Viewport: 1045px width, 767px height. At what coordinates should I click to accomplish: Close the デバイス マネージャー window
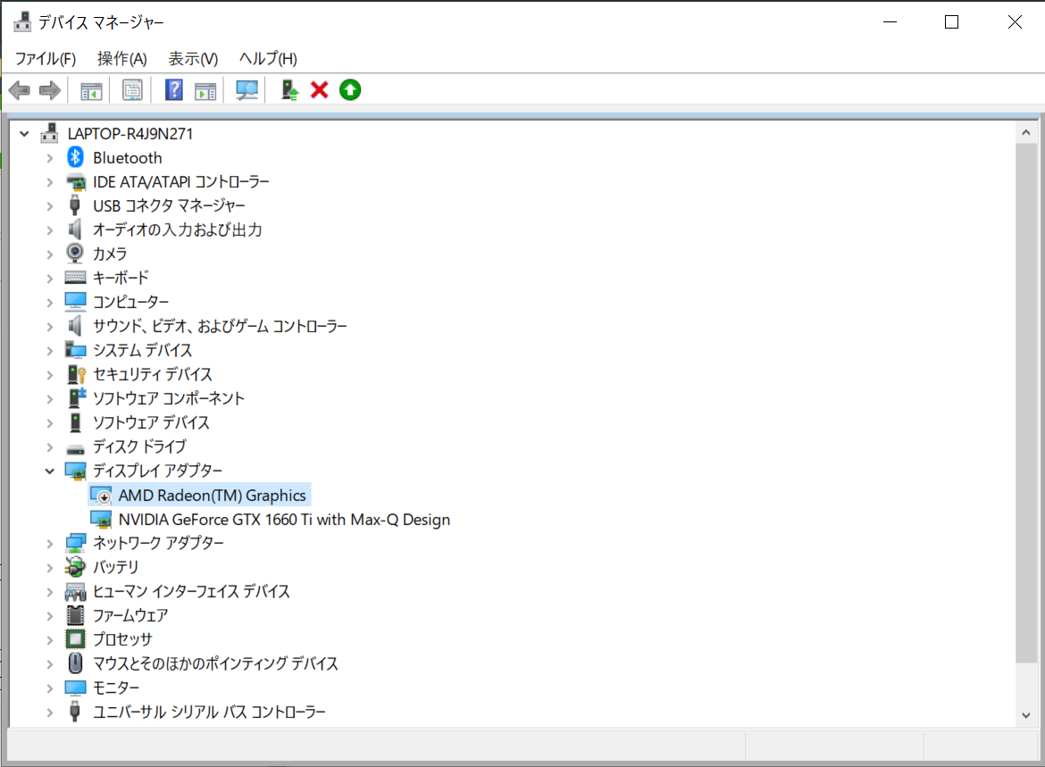(1015, 22)
